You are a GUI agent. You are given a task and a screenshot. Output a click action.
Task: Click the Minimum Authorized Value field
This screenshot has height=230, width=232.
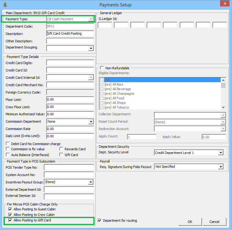[x=70, y=114]
